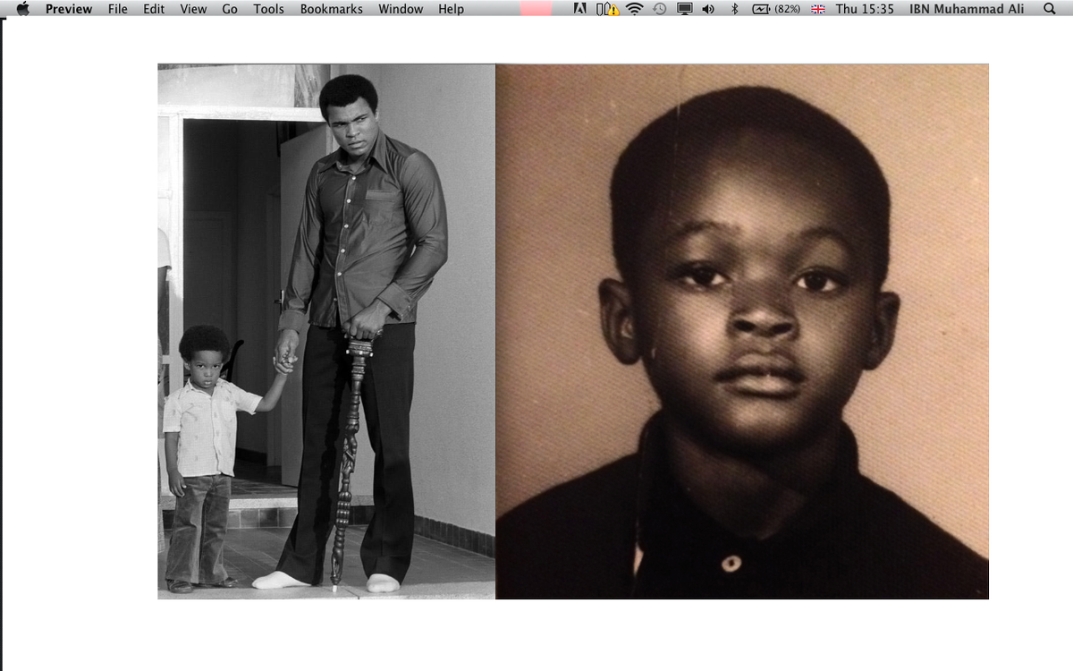Expand the View menu
The image size is (1073, 671).
(x=193, y=9)
